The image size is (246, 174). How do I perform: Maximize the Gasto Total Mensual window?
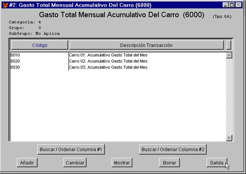232,5
